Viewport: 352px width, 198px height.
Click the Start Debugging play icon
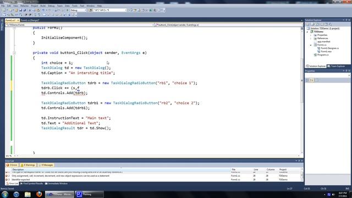[x=67, y=10]
